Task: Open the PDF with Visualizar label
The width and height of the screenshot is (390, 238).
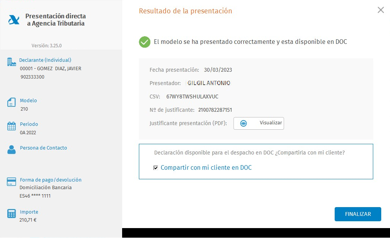Action: (271, 122)
